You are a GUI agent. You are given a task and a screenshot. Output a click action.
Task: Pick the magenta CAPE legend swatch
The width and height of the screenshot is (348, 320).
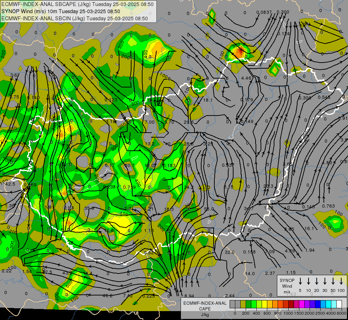point(302,304)
